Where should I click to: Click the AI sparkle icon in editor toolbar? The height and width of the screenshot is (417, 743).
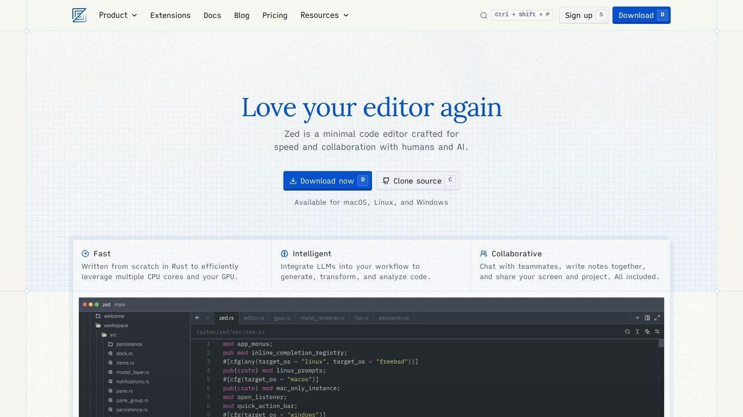(x=647, y=332)
